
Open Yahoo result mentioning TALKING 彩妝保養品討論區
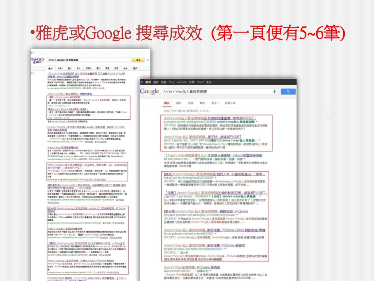pos(86,128)
